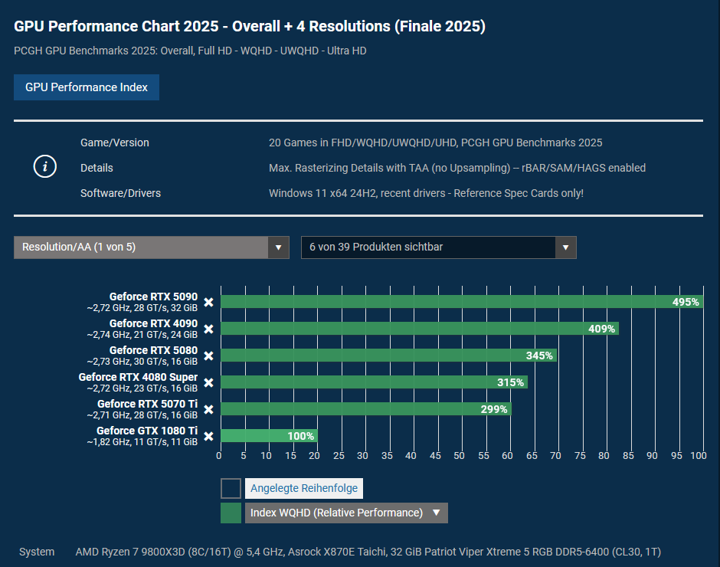Click the Windows 11 x64 24H2 text
Image resolution: width=720 pixels, height=567 pixels.
(x=426, y=193)
